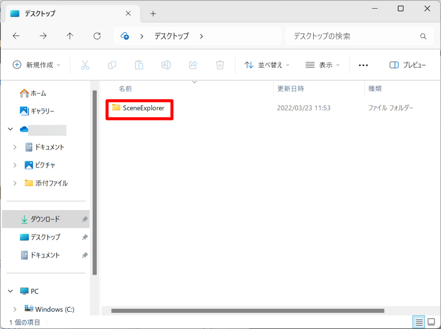Click the up arrow to go up one level
The image size is (441, 329).
click(x=70, y=36)
